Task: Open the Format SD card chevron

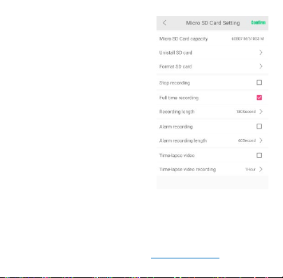Action: click(x=261, y=66)
